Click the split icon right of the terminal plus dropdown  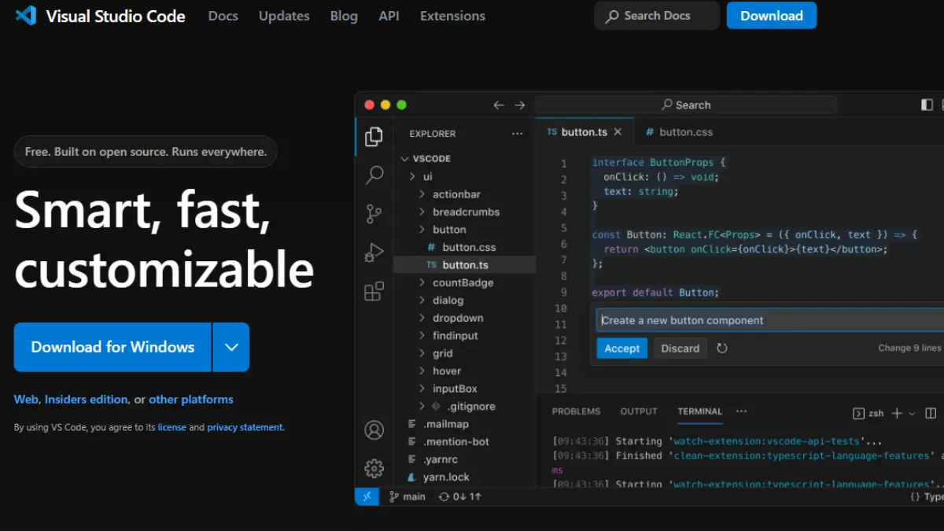click(931, 413)
